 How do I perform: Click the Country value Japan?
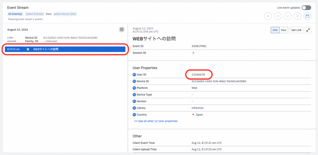(199, 115)
